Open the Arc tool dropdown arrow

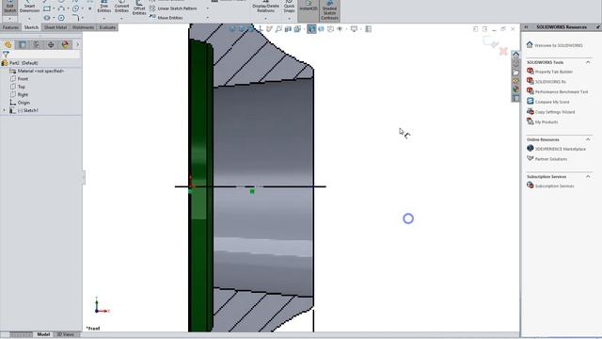(x=69, y=8)
